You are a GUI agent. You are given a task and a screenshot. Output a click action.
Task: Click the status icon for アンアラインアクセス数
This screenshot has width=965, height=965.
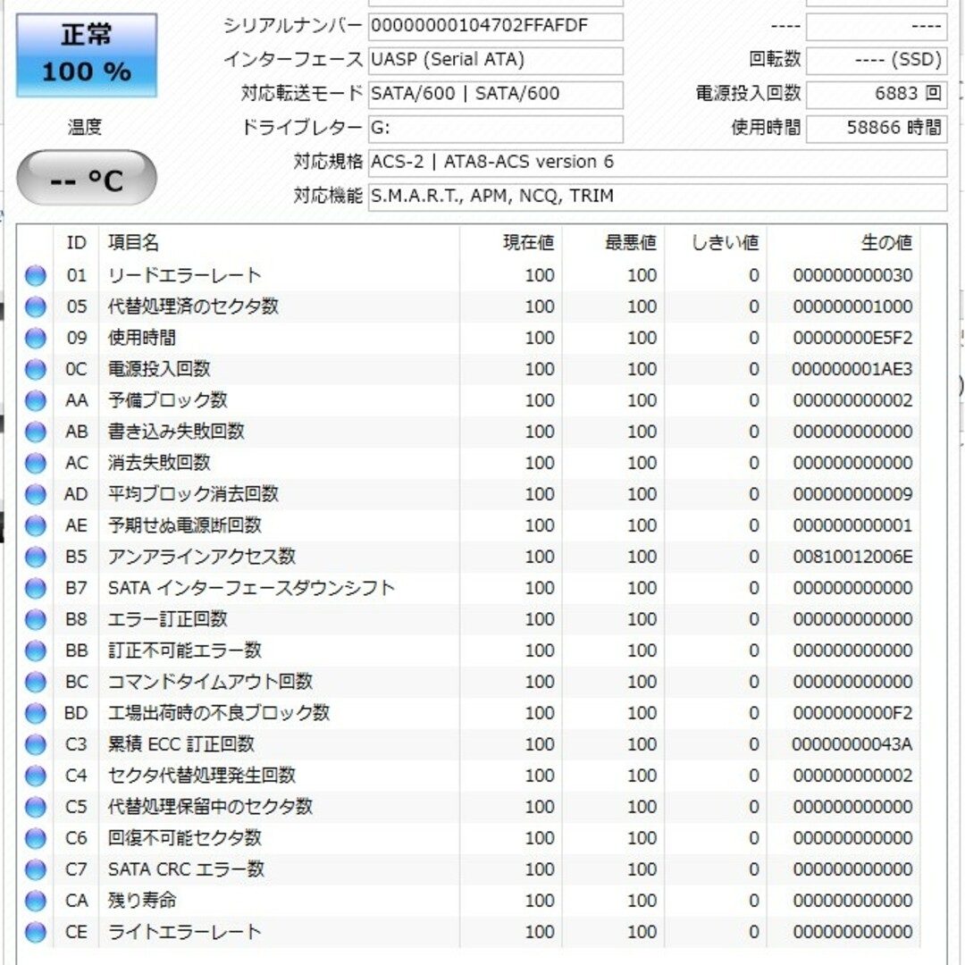tap(35, 557)
